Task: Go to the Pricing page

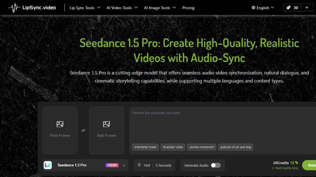Action: (x=188, y=8)
